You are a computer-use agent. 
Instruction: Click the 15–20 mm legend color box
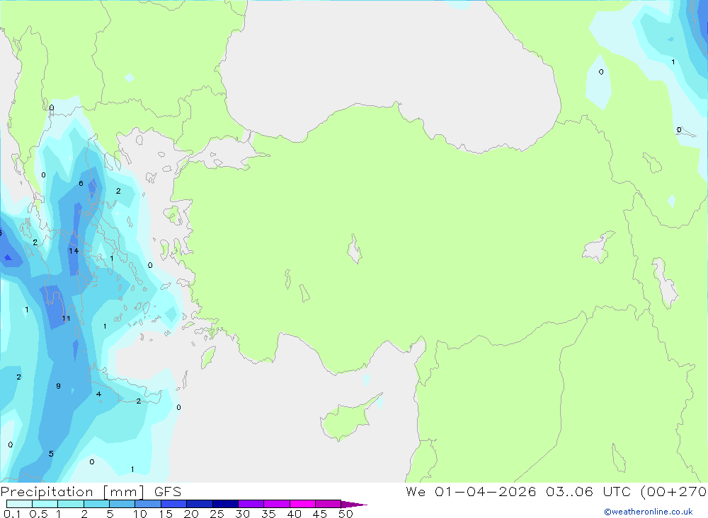173,504
